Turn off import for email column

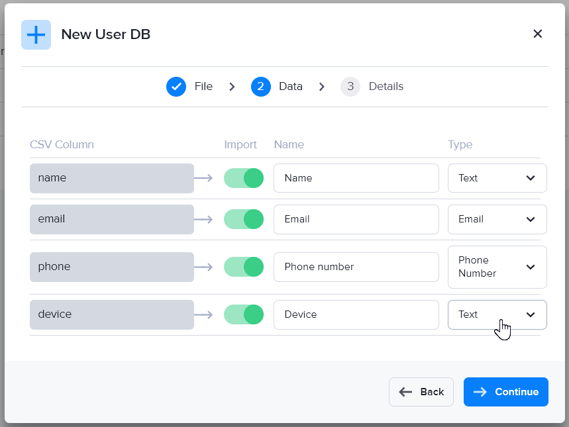[244, 219]
